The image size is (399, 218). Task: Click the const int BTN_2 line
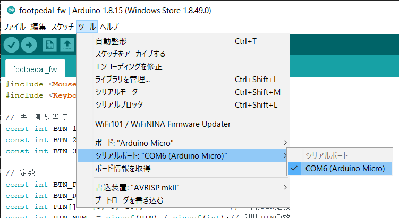[x=41, y=140]
